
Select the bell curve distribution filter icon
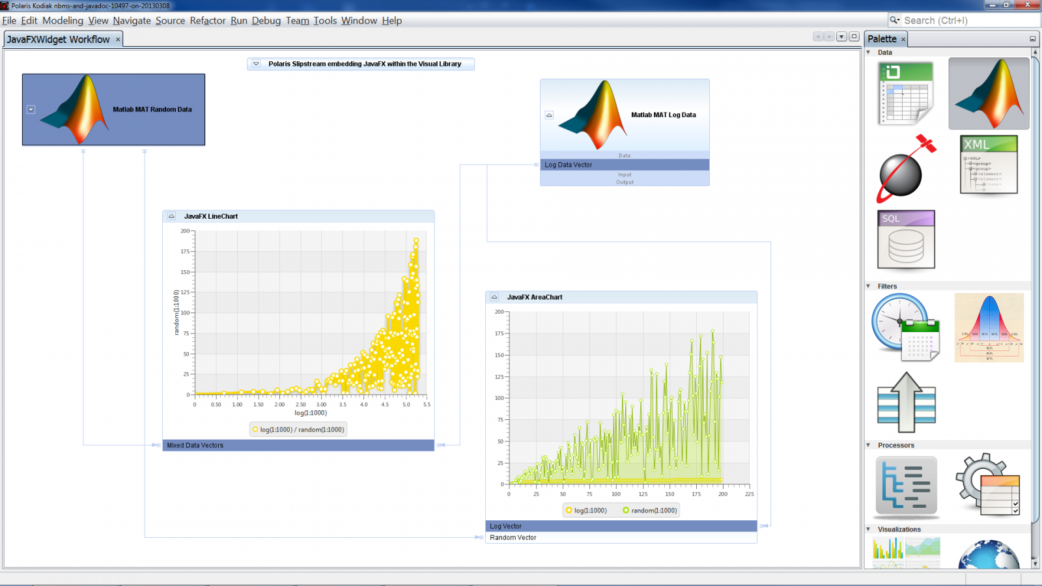click(x=989, y=328)
